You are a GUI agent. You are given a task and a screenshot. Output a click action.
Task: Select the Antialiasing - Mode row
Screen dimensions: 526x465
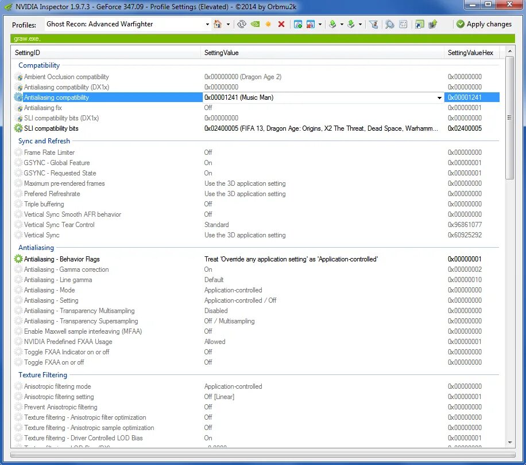[257, 290]
